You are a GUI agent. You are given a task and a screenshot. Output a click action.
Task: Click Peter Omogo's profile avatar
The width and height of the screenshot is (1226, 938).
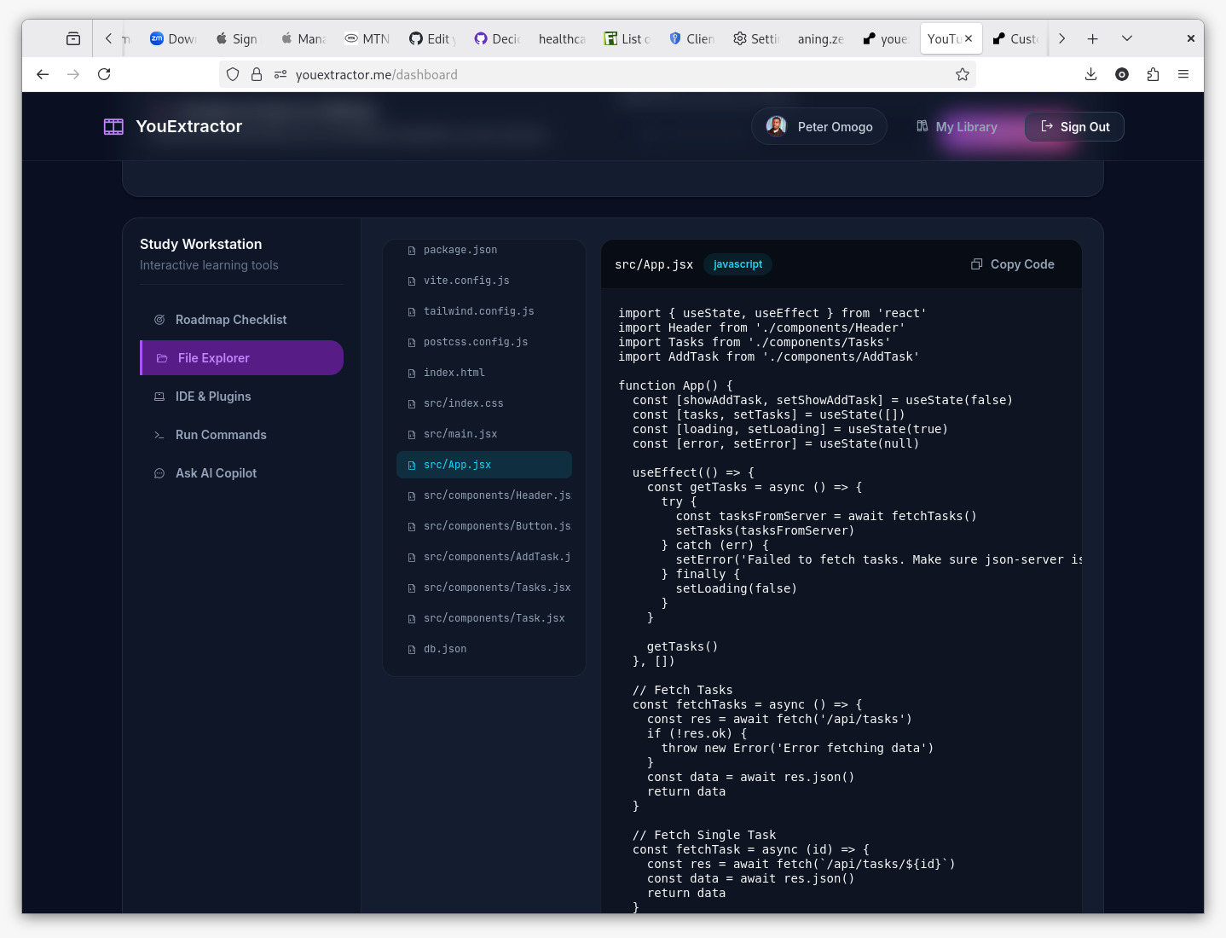(x=776, y=126)
